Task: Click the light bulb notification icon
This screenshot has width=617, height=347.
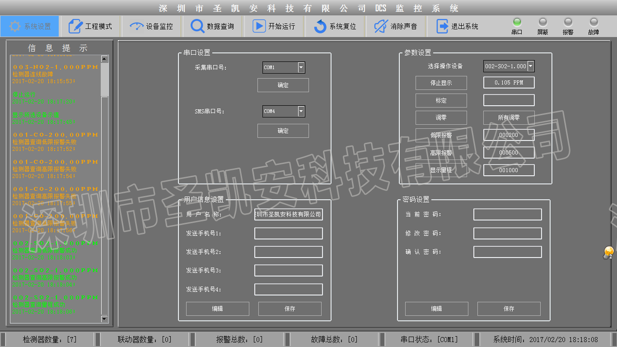Action: [x=608, y=253]
